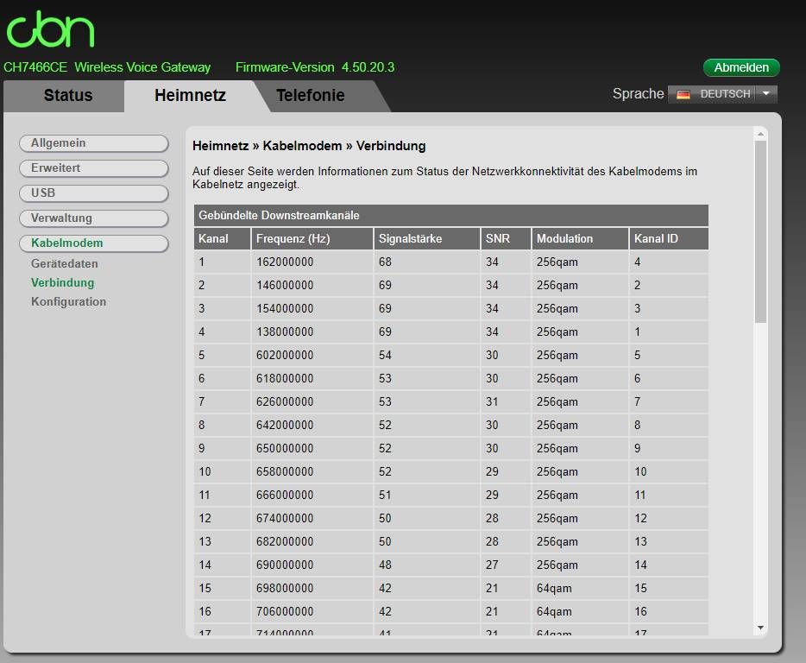Viewport: 806px width, 663px height.
Task: Log out with the Abmelden button
Action: [741, 67]
